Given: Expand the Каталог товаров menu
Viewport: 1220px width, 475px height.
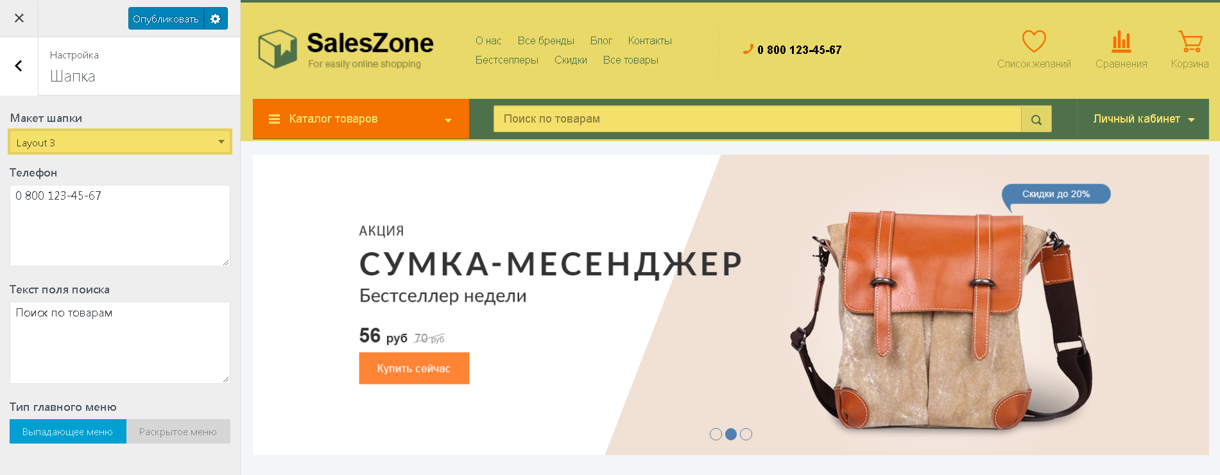Looking at the screenshot, I should (x=361, y=119).
